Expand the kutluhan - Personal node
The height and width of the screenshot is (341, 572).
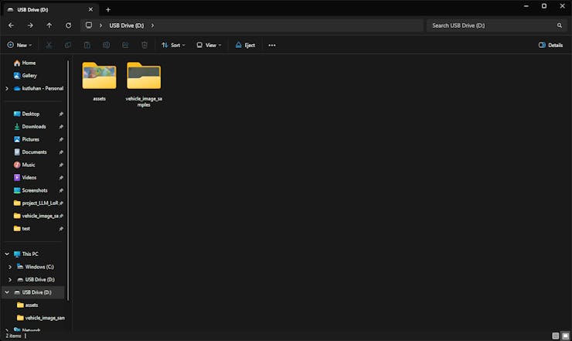tap(6, 88)
